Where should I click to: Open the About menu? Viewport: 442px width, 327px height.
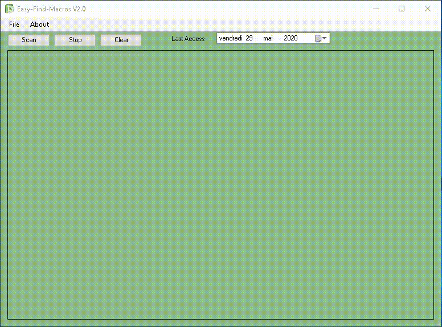(39, 24)
